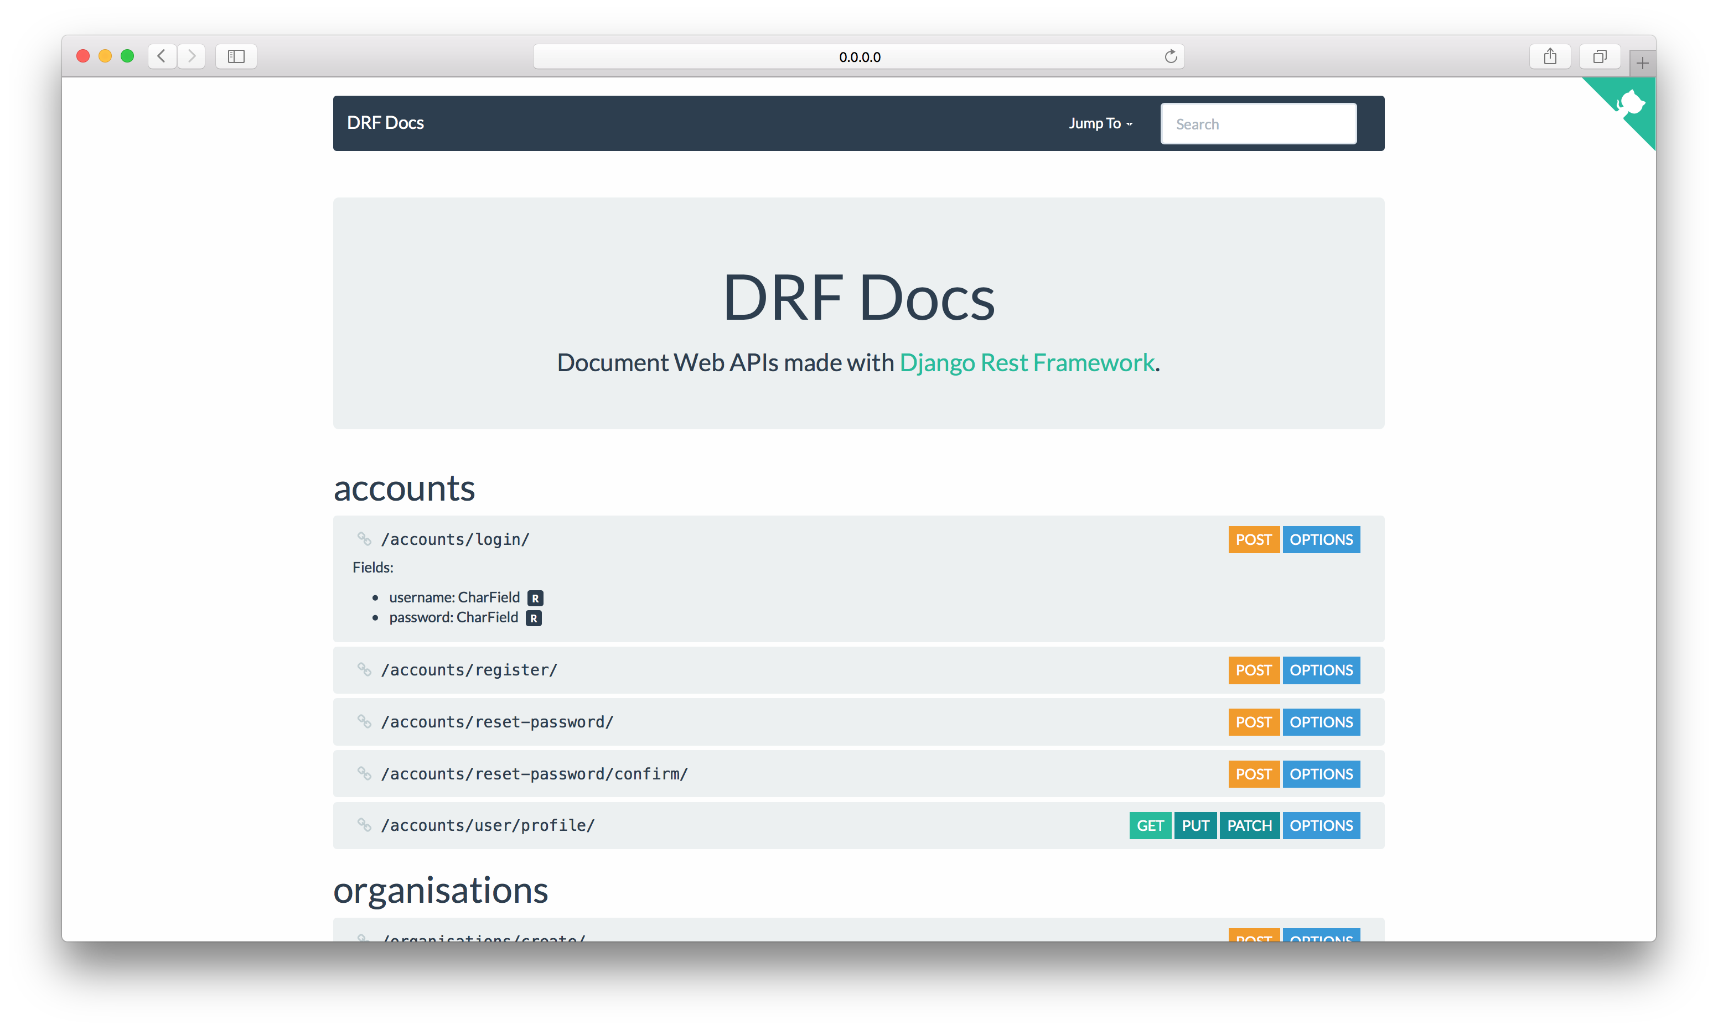Click the link icon beside /accounts/login/

[x=364, y=539]
